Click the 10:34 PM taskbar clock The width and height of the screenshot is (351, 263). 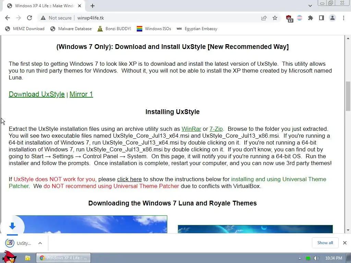[x=334, y=258]
